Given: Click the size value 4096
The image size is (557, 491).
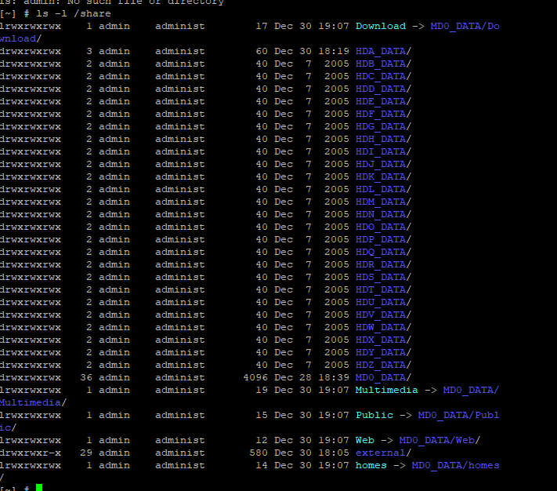Looking at the screenshot, I should [x=255, y=377].
